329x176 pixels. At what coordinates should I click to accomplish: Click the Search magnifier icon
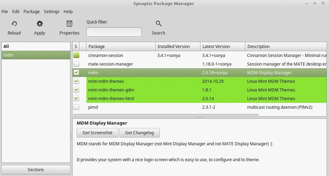click(159, 23)
